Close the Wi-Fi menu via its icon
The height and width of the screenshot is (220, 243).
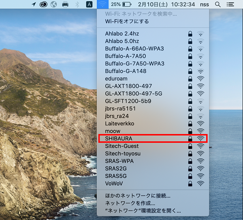point(102,4)
